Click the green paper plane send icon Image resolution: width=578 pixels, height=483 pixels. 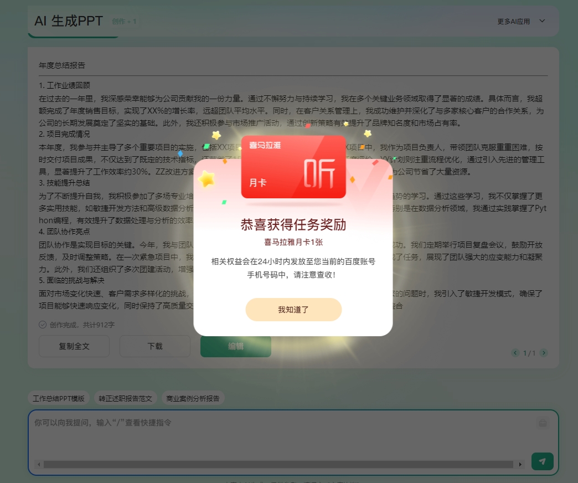(542, 461)
